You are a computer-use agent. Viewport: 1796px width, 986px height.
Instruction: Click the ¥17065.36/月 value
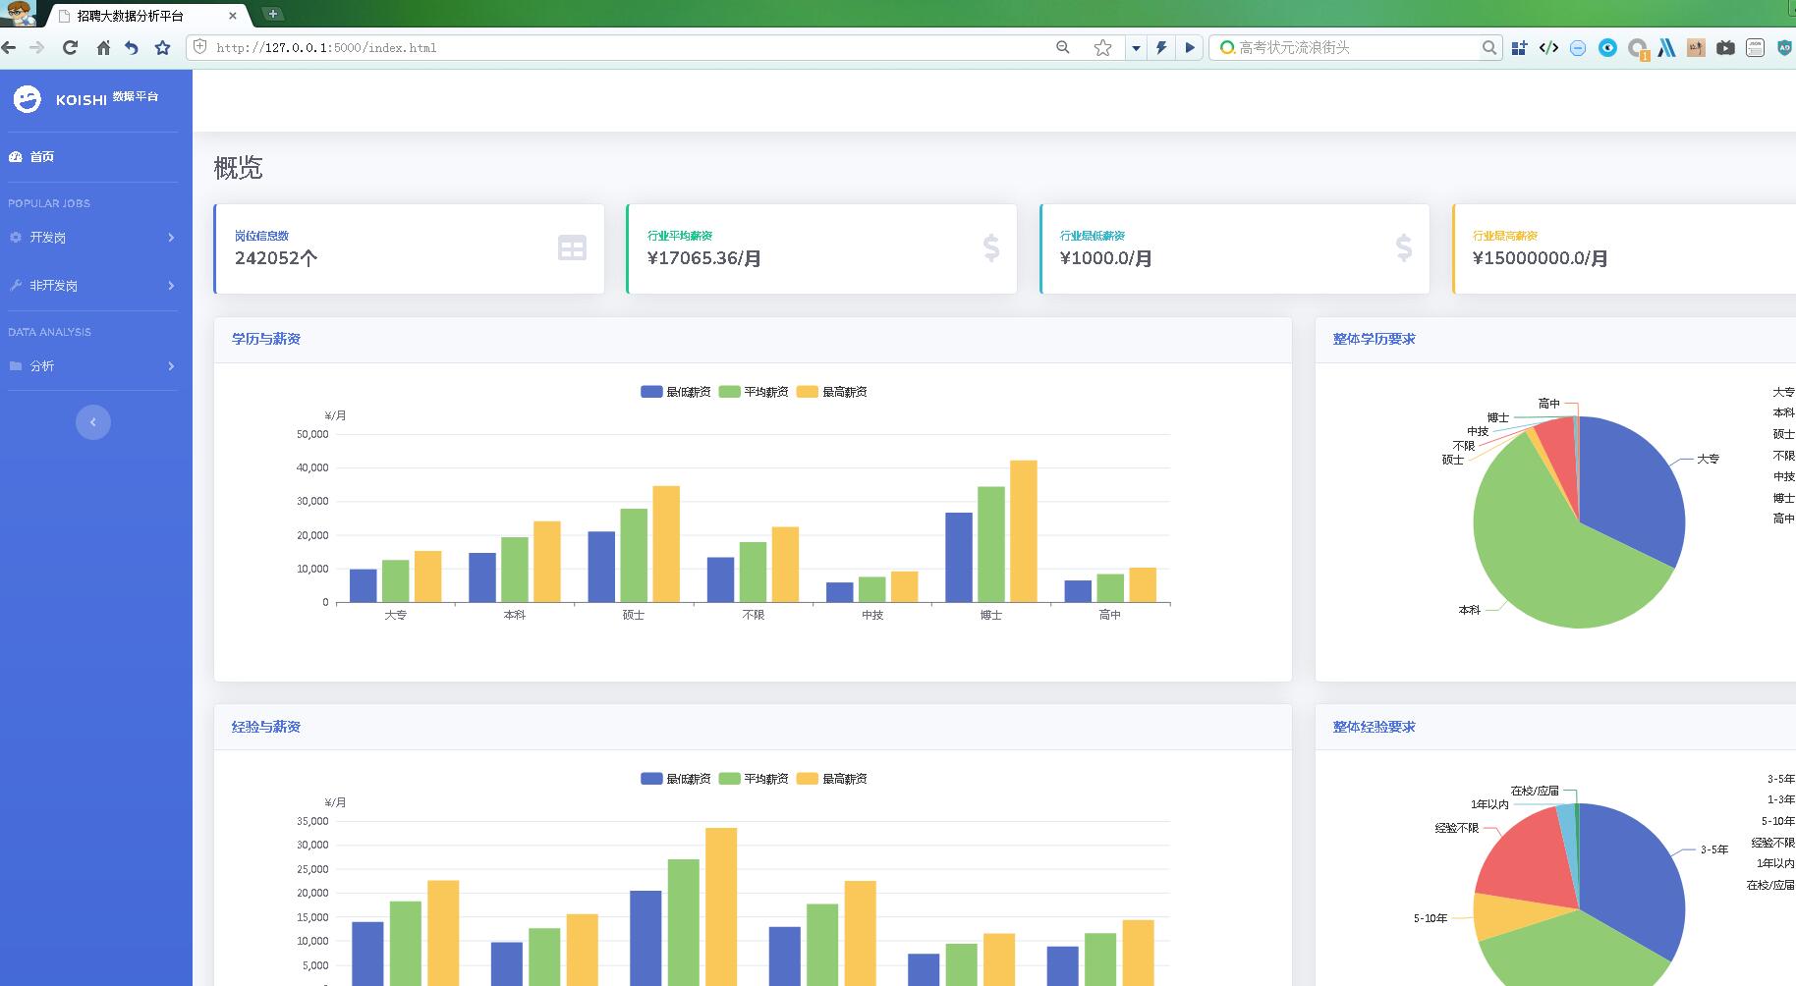(704, 258)
